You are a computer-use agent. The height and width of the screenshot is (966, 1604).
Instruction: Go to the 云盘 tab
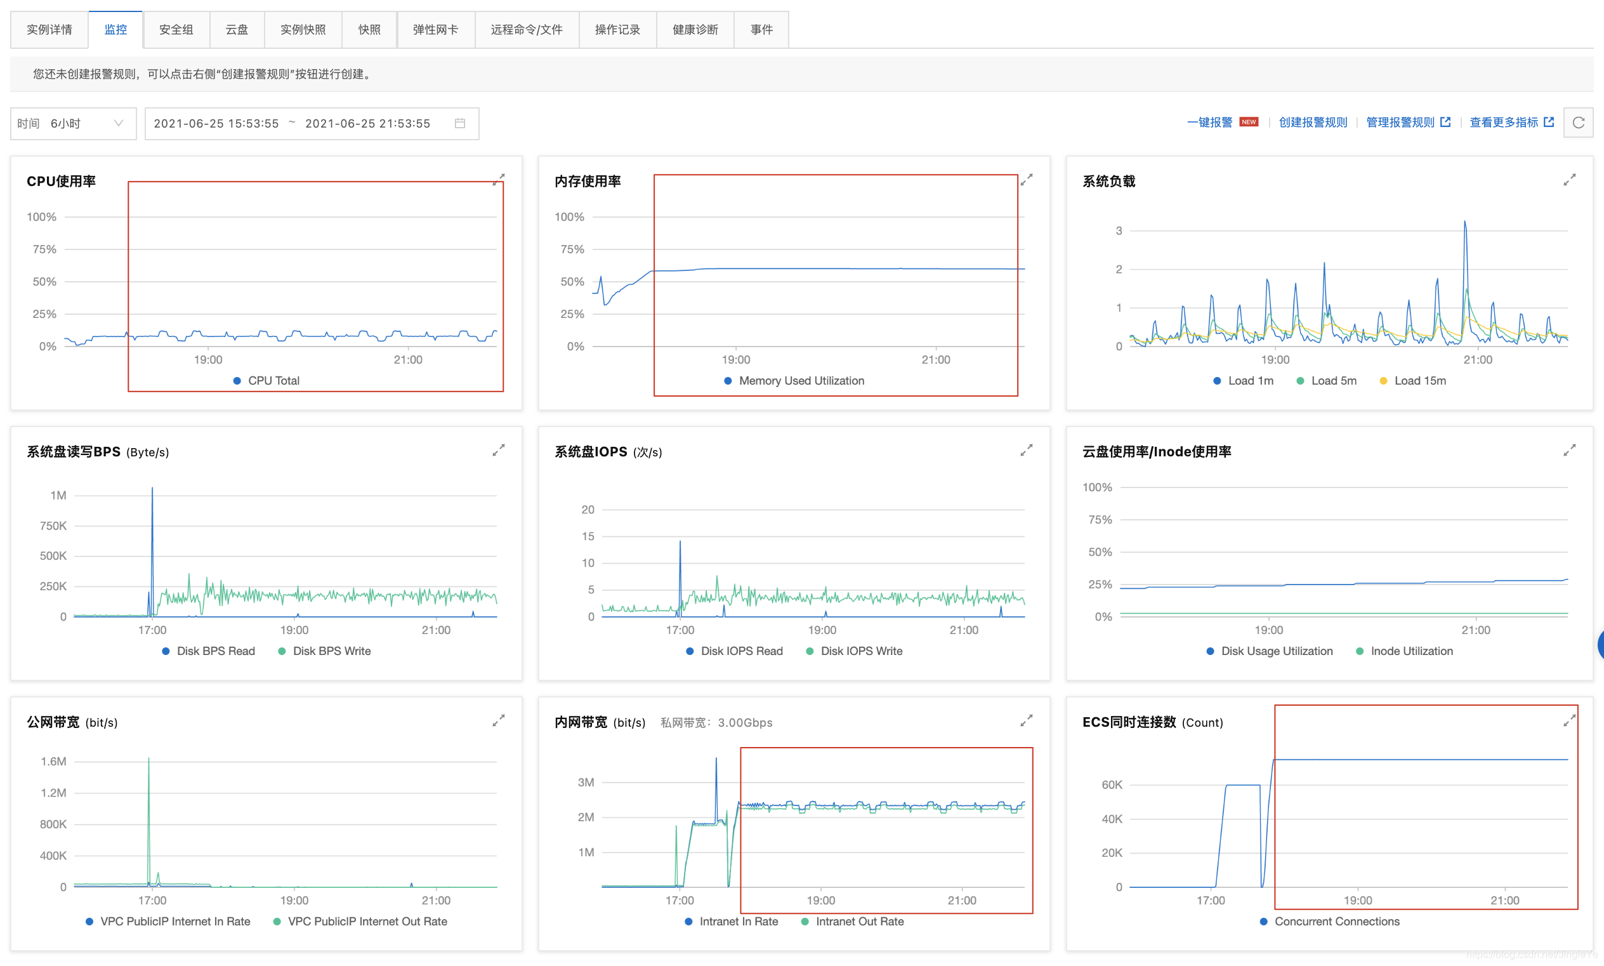(237, 29)
